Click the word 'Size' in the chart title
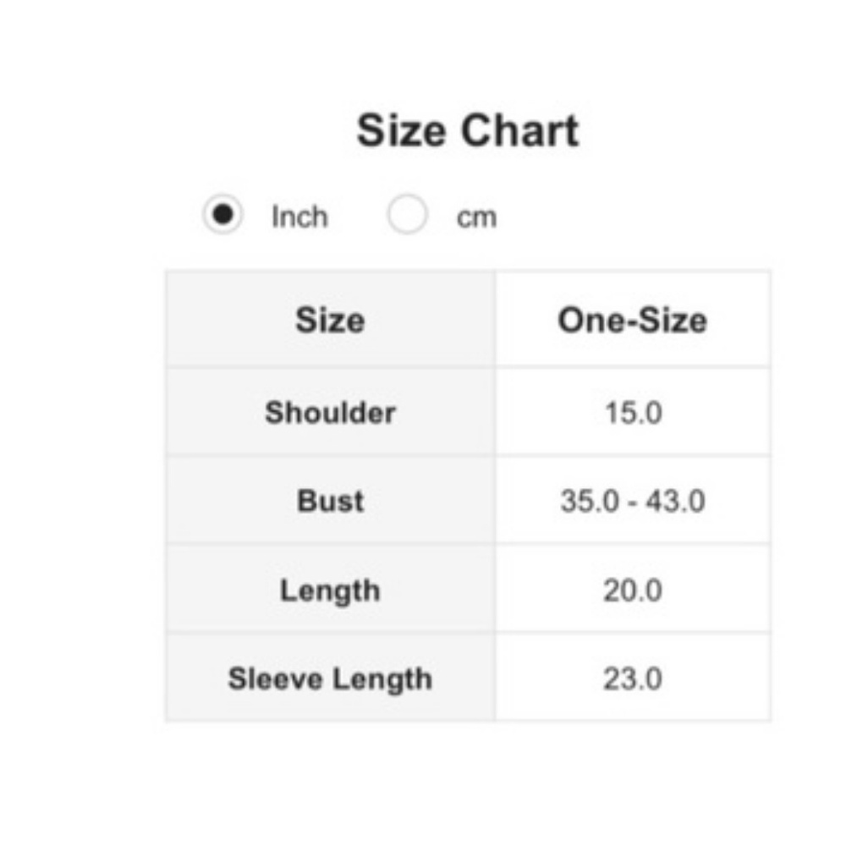The height and width of the screenshot is (846, 846). pos(402,131)
